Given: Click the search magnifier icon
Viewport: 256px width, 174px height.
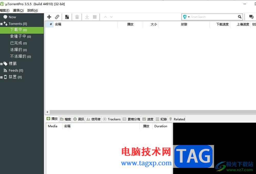Looking at the screenshot, I should tap(240, 17).
